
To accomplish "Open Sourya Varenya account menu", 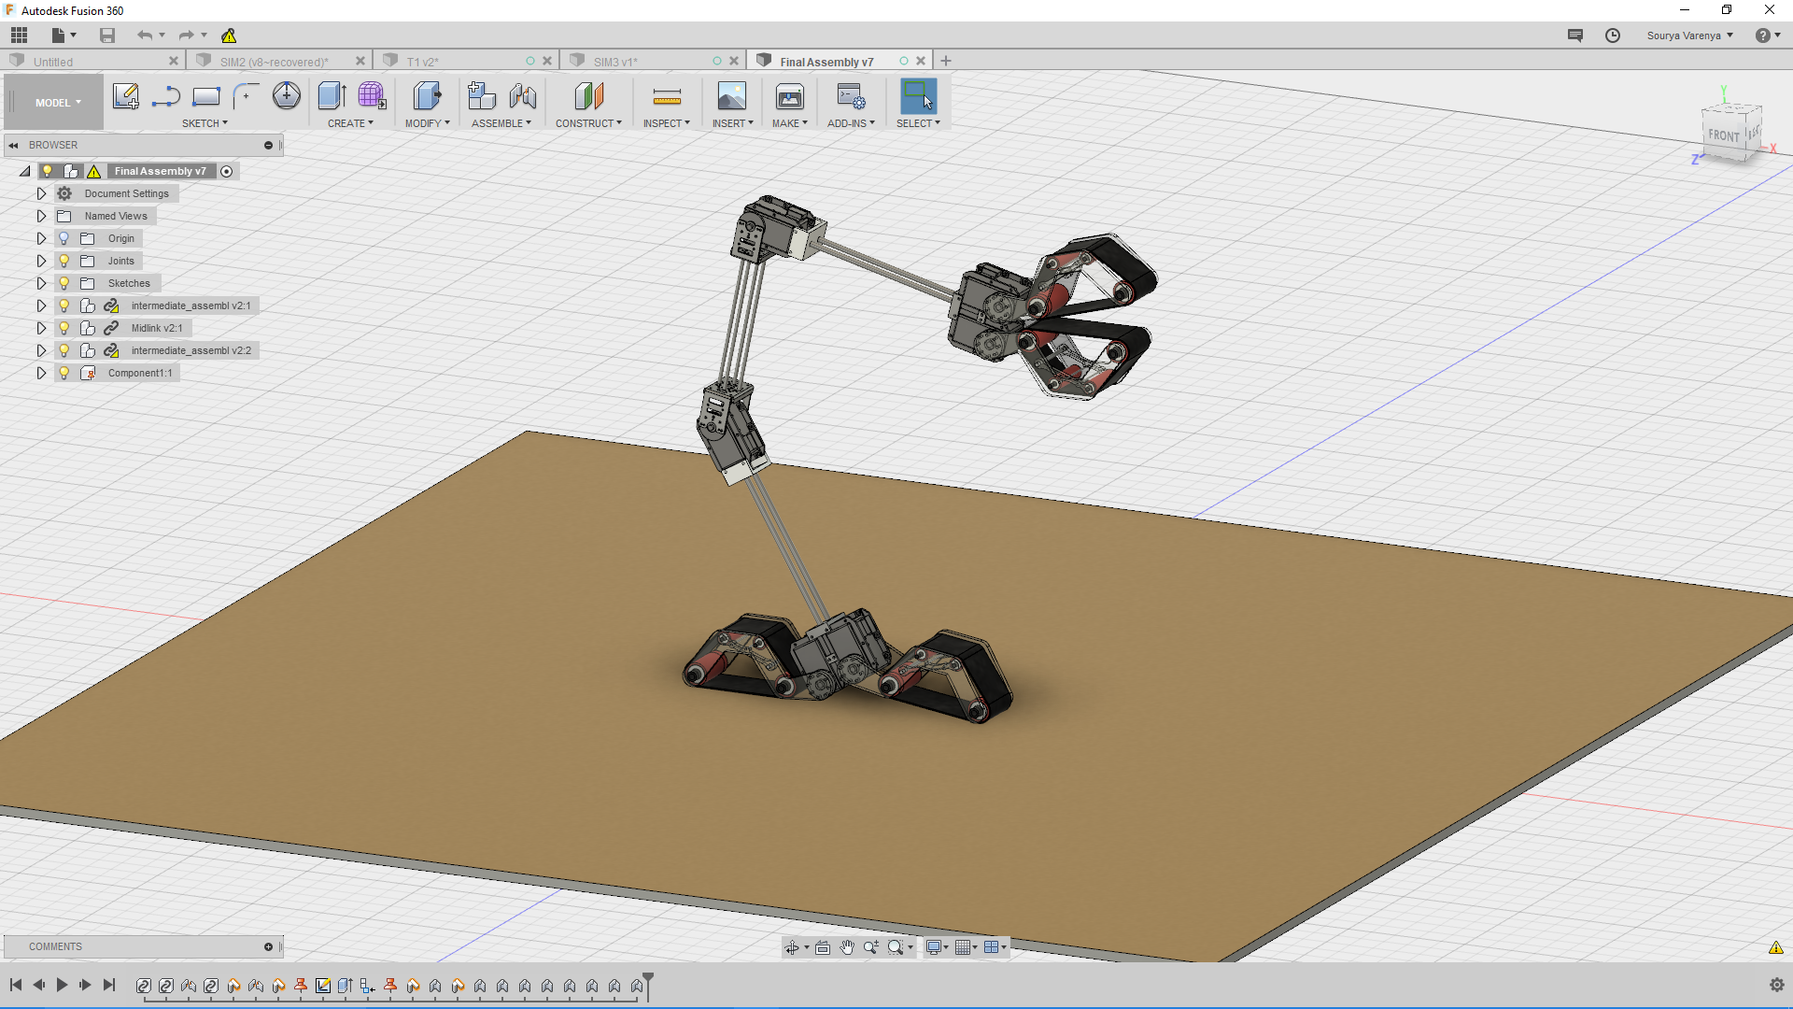I will (x=1689, y=36).
